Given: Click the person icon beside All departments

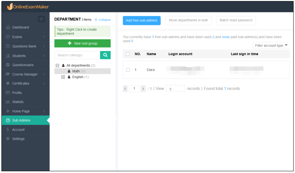Looking at the screenshot, I should (64, 65).
